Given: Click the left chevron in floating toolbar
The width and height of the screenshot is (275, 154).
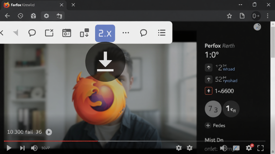Looking at the screenshot, I should click(x=2, y=33).
